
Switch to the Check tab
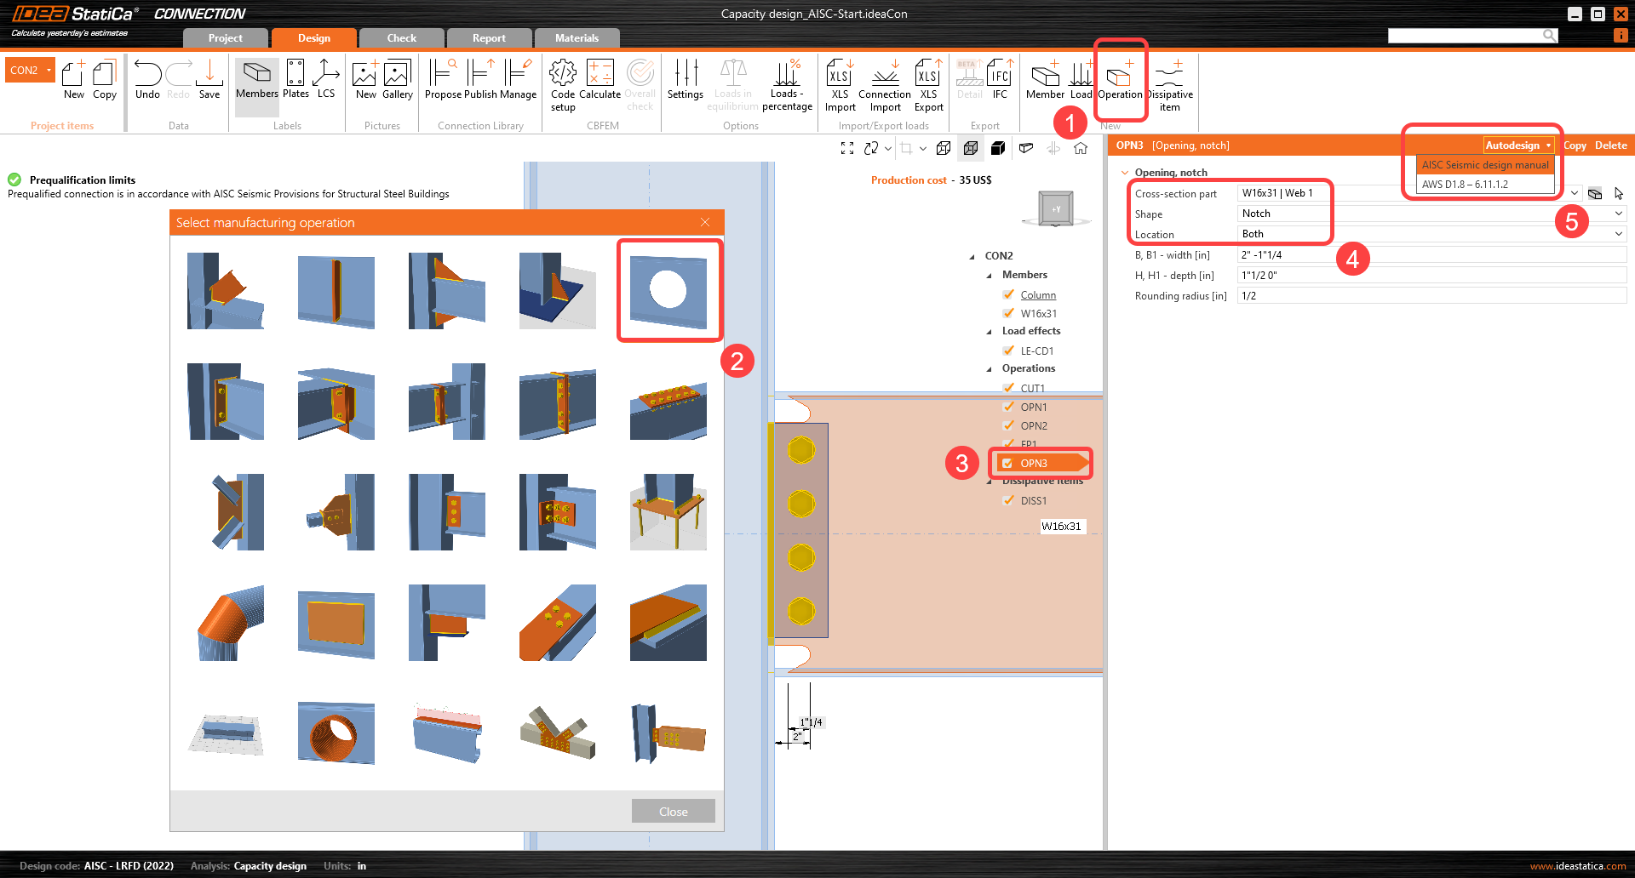[x=401, y=37]
